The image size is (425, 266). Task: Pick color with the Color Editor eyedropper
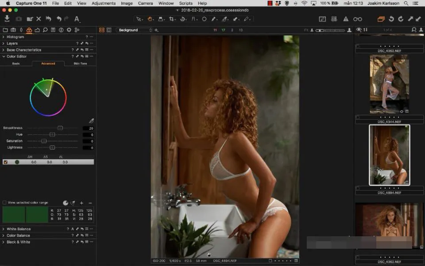pyautogui.click(x=91, y=121)
